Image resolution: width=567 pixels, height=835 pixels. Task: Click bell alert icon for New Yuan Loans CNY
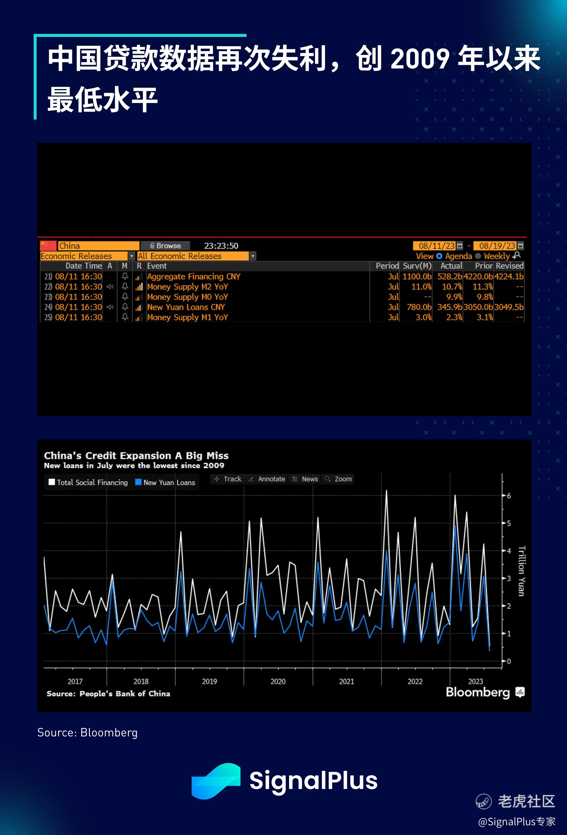coord(125,307)
